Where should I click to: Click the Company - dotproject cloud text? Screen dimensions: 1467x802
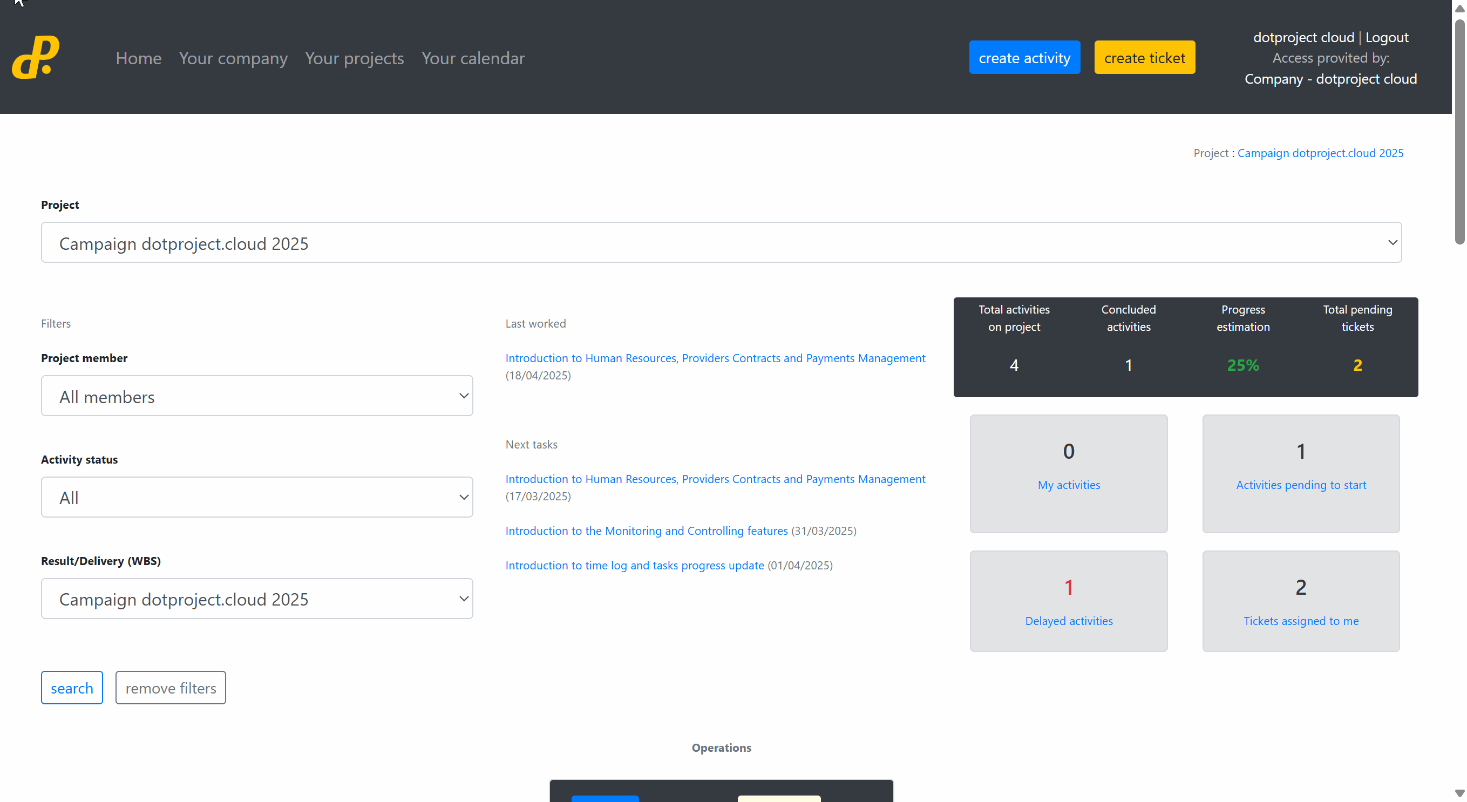coord(1330,79)
